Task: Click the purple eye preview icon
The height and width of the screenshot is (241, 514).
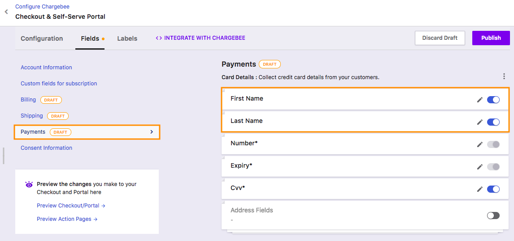Action: (29, 184)
